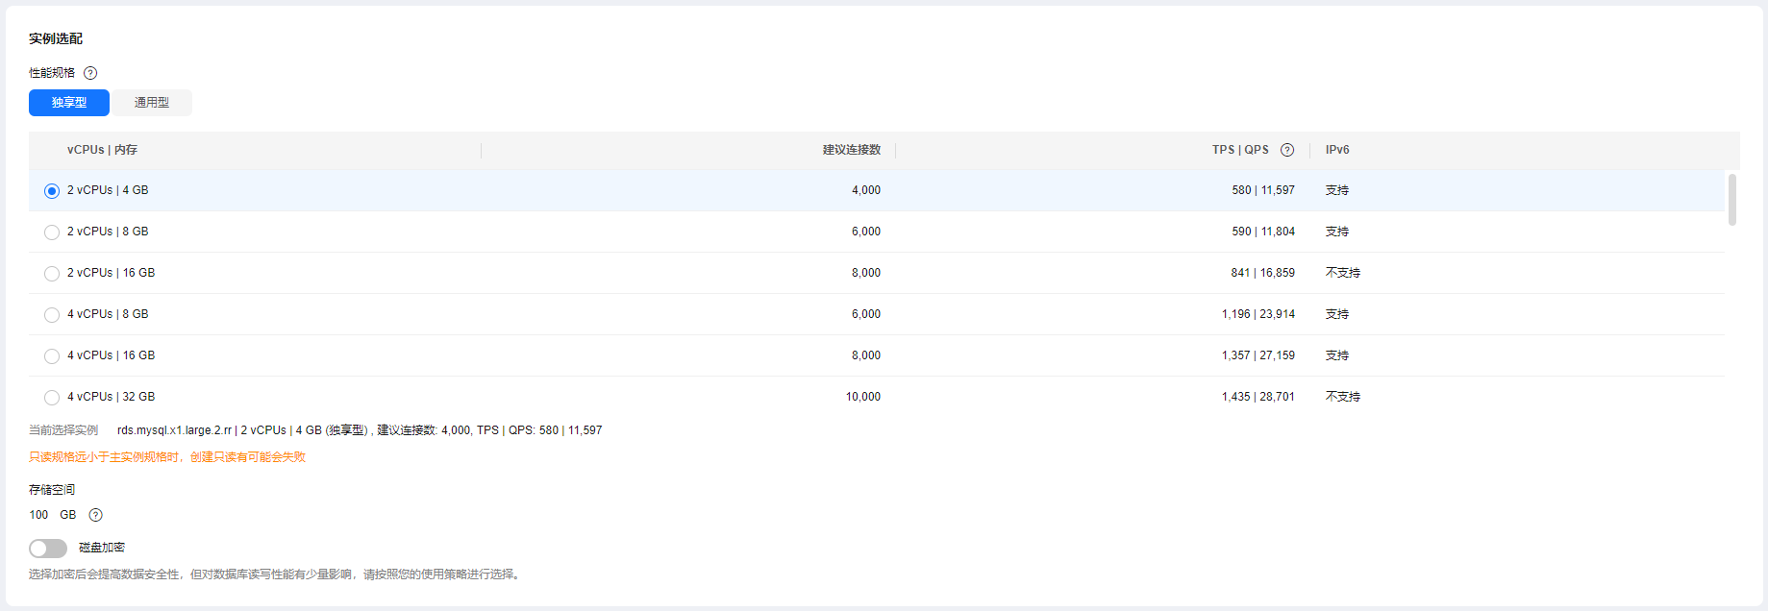Select the 2 vCPUs | 8 GB radio option

pos(52,232)
